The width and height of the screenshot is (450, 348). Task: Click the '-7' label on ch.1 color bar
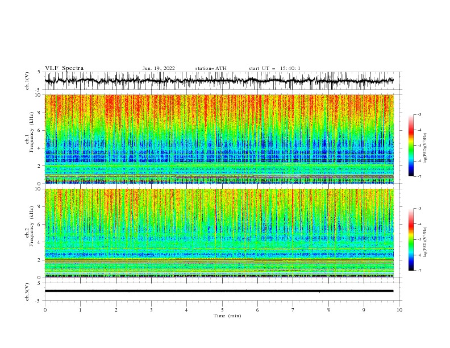pos(419,176)
